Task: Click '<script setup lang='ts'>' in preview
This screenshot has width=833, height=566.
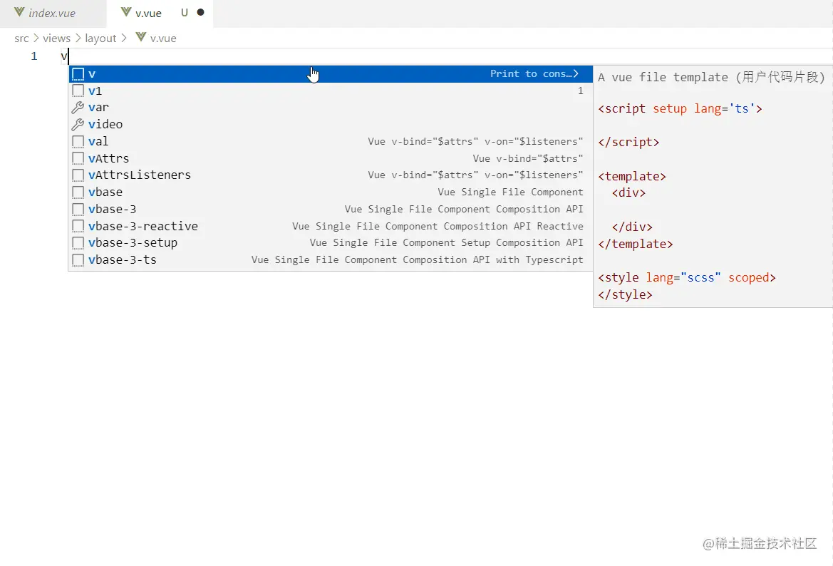Action: click(680, 109)
